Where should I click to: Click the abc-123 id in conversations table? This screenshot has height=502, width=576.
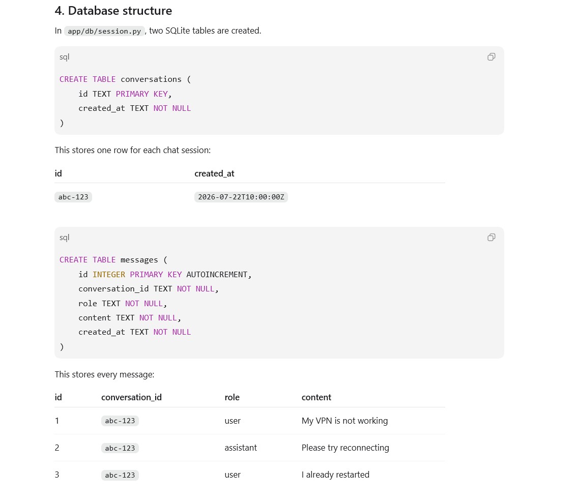click(73, 197)
